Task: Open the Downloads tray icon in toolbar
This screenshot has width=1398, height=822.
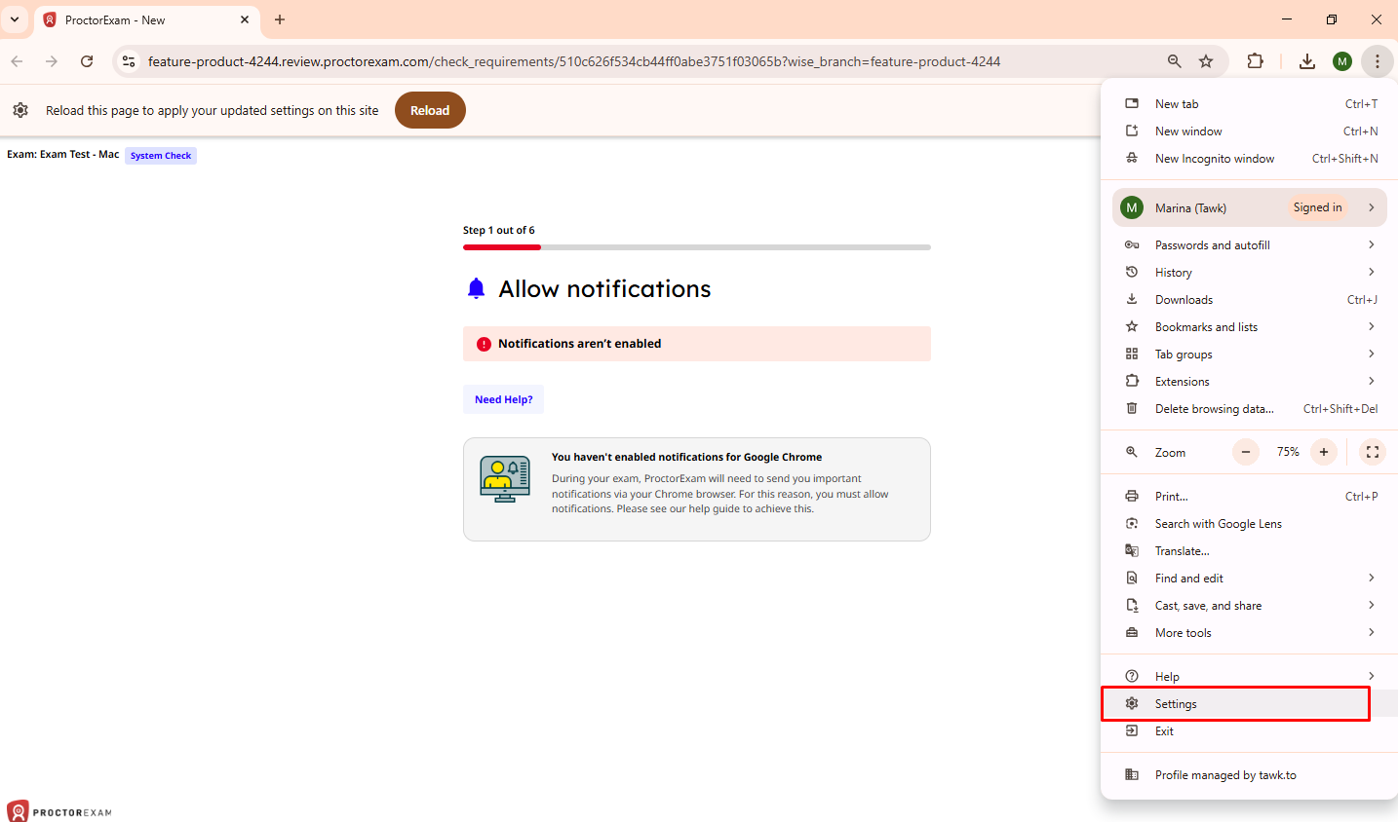Action: click(x=1307, y=61)
